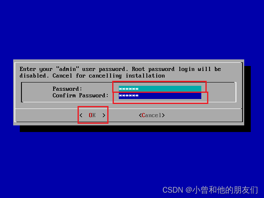The height and width of the screenshot is (198, 264).
Task: Click the OK button
Action: (x=92, y=115)
